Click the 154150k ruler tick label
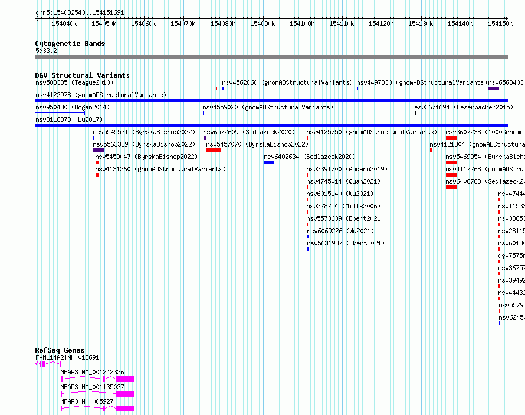 [x=500, y=24]
